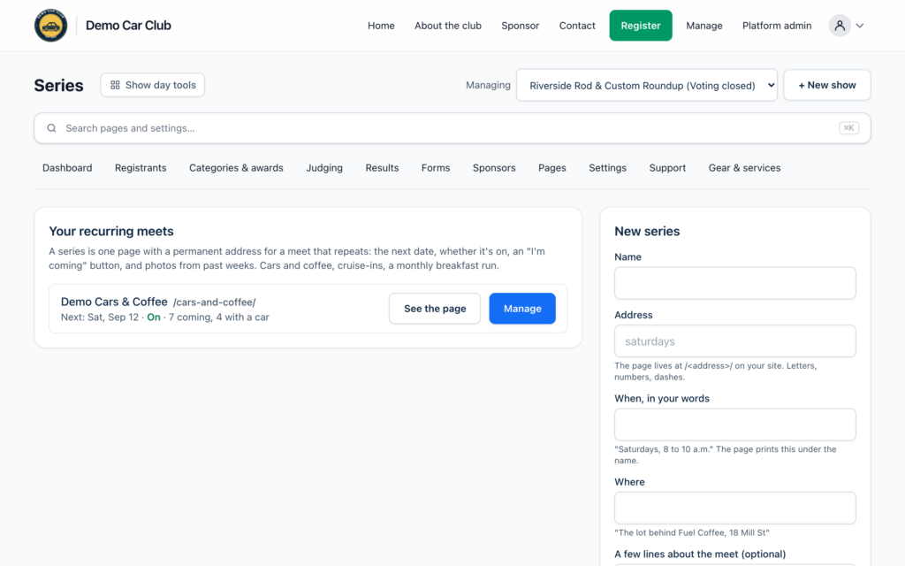Expand the account menu chevron
The height and width of the screenshot is (566, 905).
pos(859,26)
